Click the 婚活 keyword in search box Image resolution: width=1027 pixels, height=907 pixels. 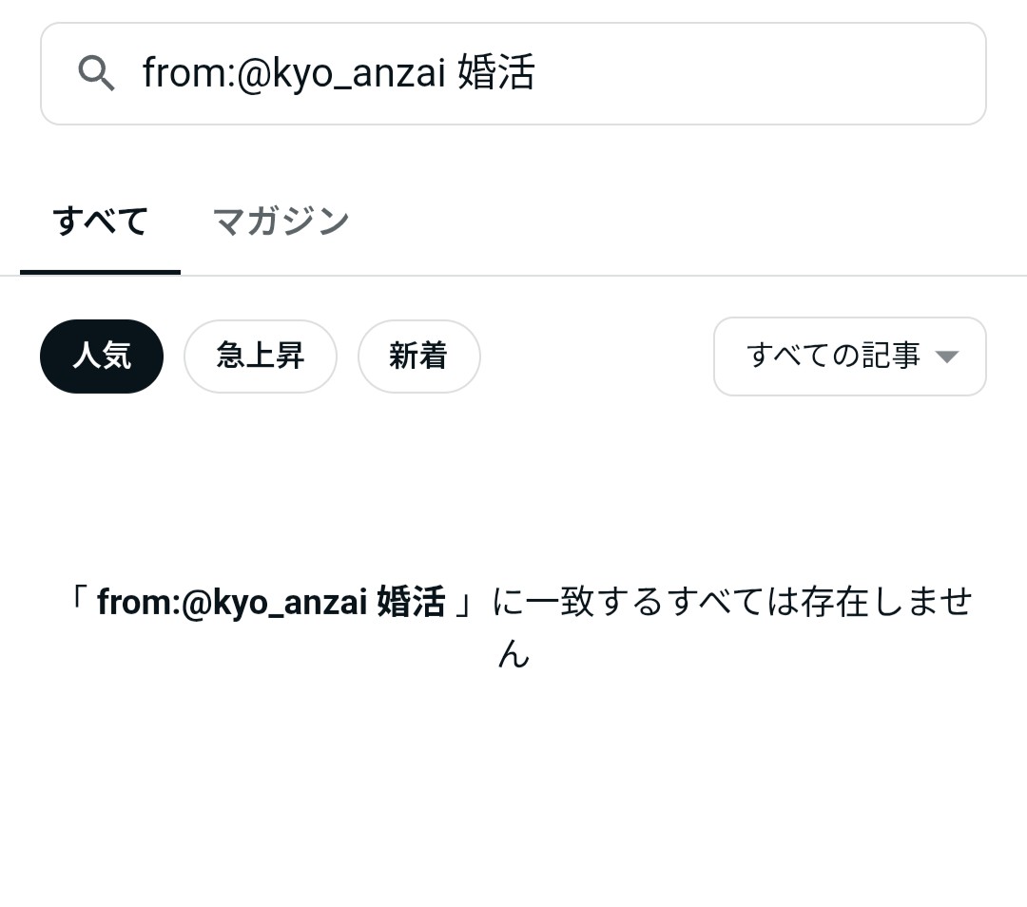pos(495,73)
